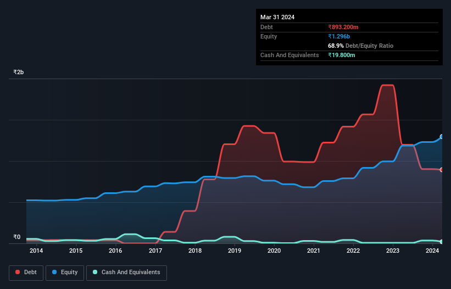Click the ₹0 y-axis label
Image resolution: width=451 pixels, height=289 pixels.
(x=17, y=237)
